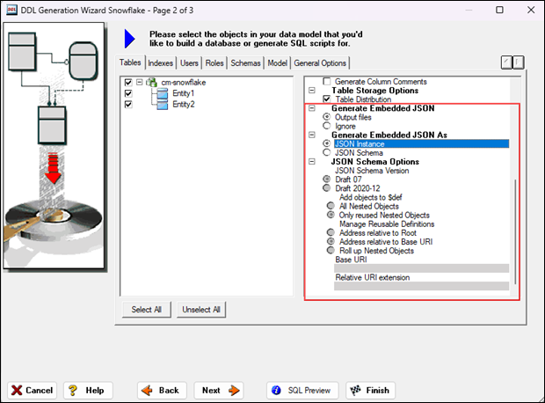Click Finish to complete the wizard

coord(370,391)
